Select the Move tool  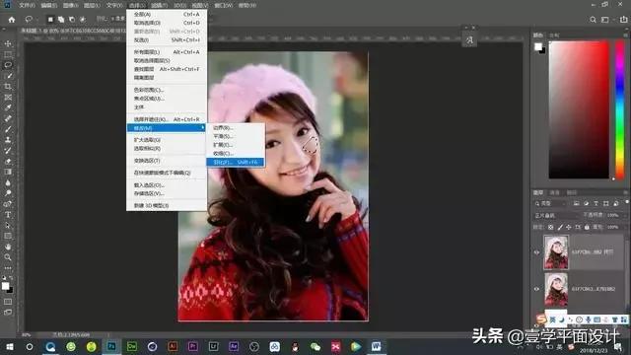point(8,43)
